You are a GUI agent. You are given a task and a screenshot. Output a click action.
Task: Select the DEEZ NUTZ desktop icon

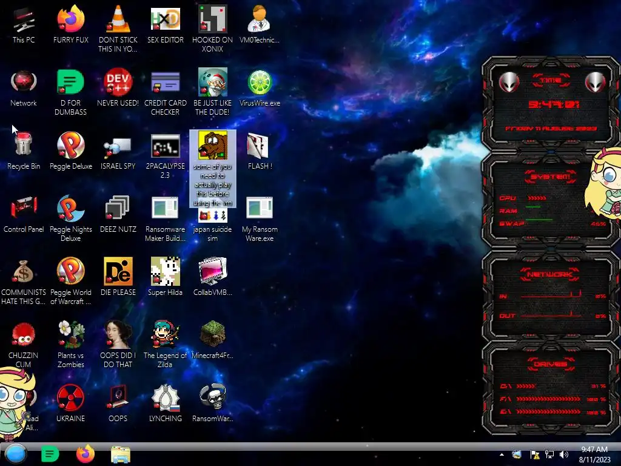click(x=118, y=208)
